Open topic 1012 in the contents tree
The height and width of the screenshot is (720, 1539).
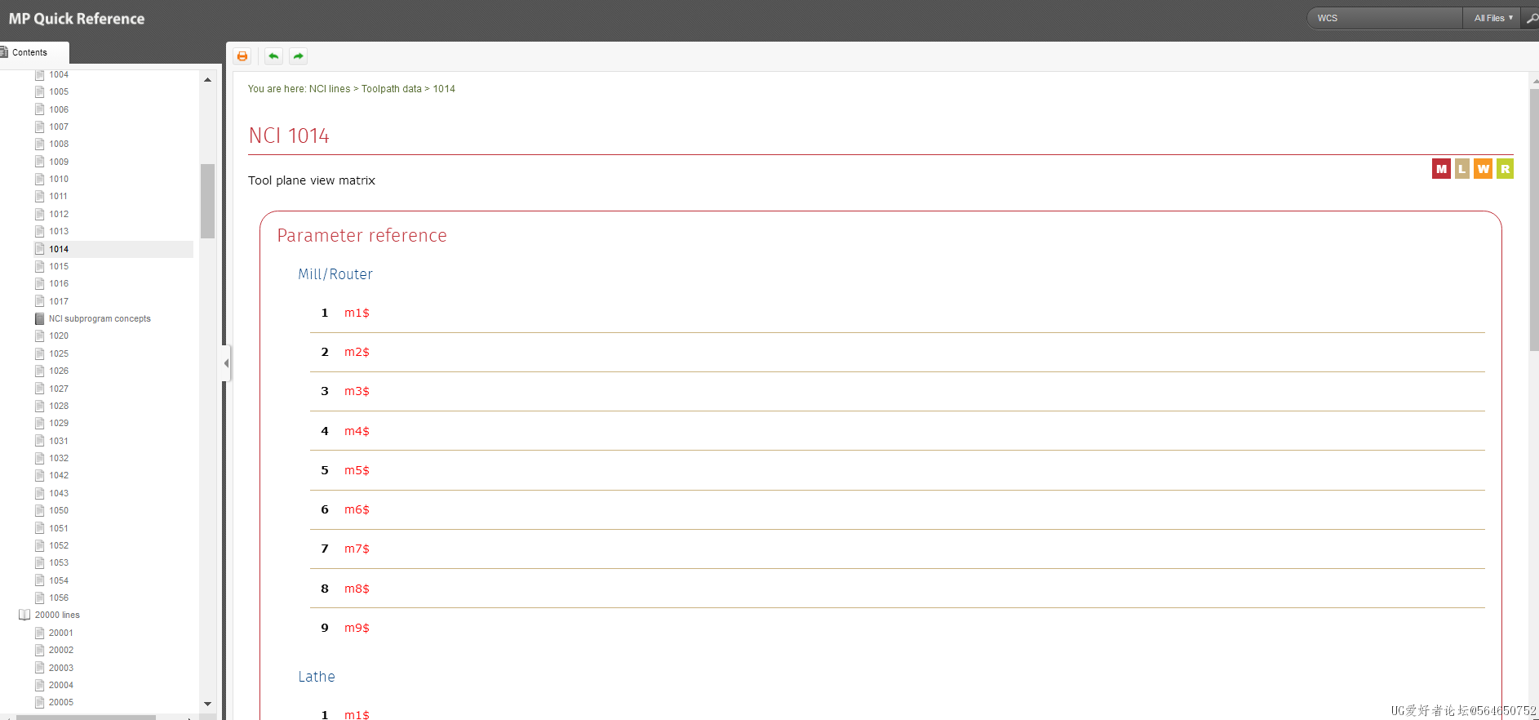tap(59, 214)
